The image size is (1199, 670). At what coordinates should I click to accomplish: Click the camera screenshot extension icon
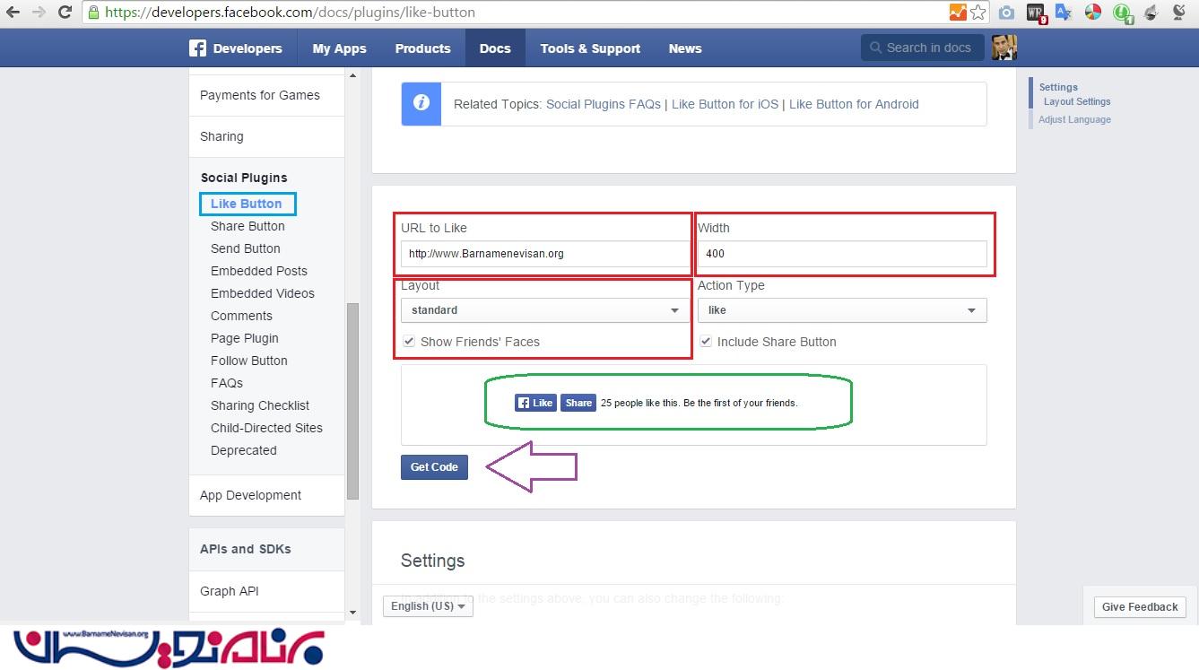tap(1006, 13)
